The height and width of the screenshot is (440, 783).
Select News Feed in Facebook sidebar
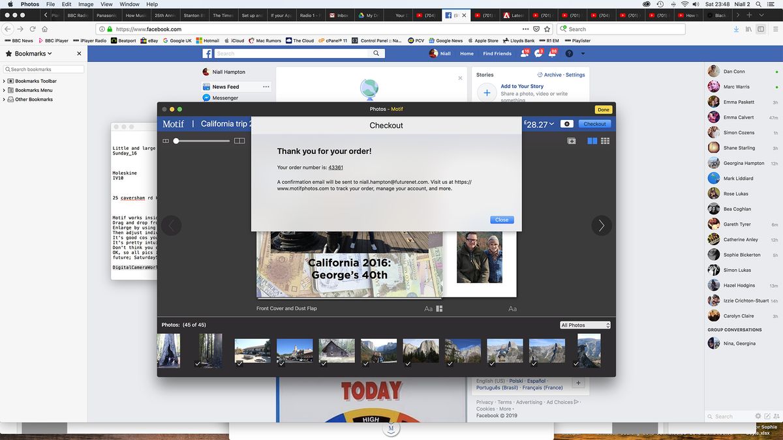pos(226,87)
